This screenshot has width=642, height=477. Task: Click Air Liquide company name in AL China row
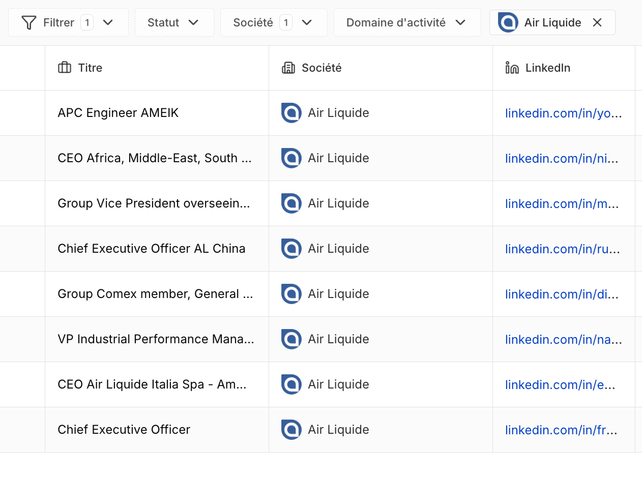point(338,249)
